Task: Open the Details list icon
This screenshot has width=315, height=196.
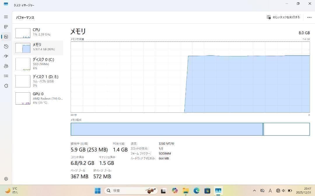Action: [6, 76]
